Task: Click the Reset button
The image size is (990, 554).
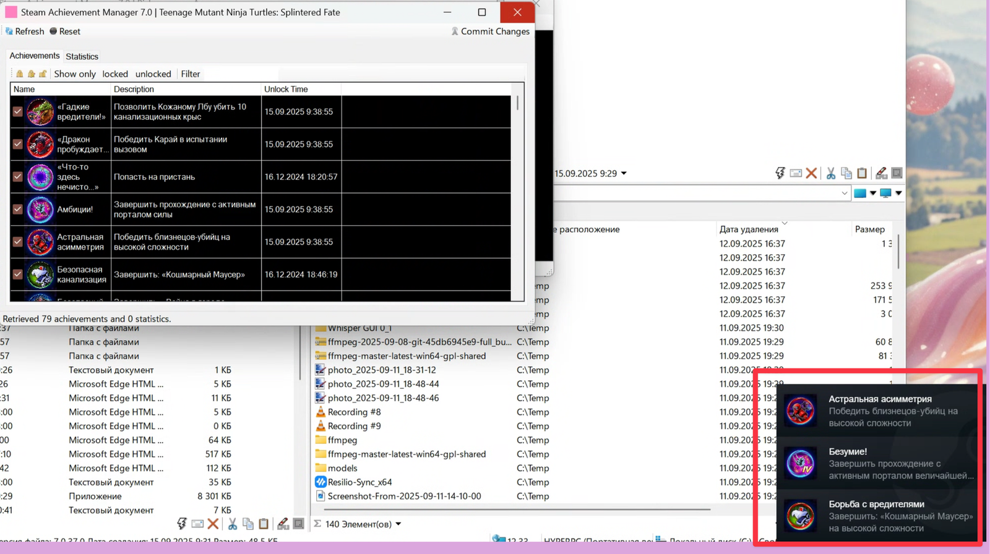Action: (x=65, y=31)
